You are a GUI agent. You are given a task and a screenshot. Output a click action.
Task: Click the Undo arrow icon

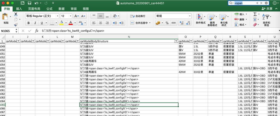(x=36, y=3)
